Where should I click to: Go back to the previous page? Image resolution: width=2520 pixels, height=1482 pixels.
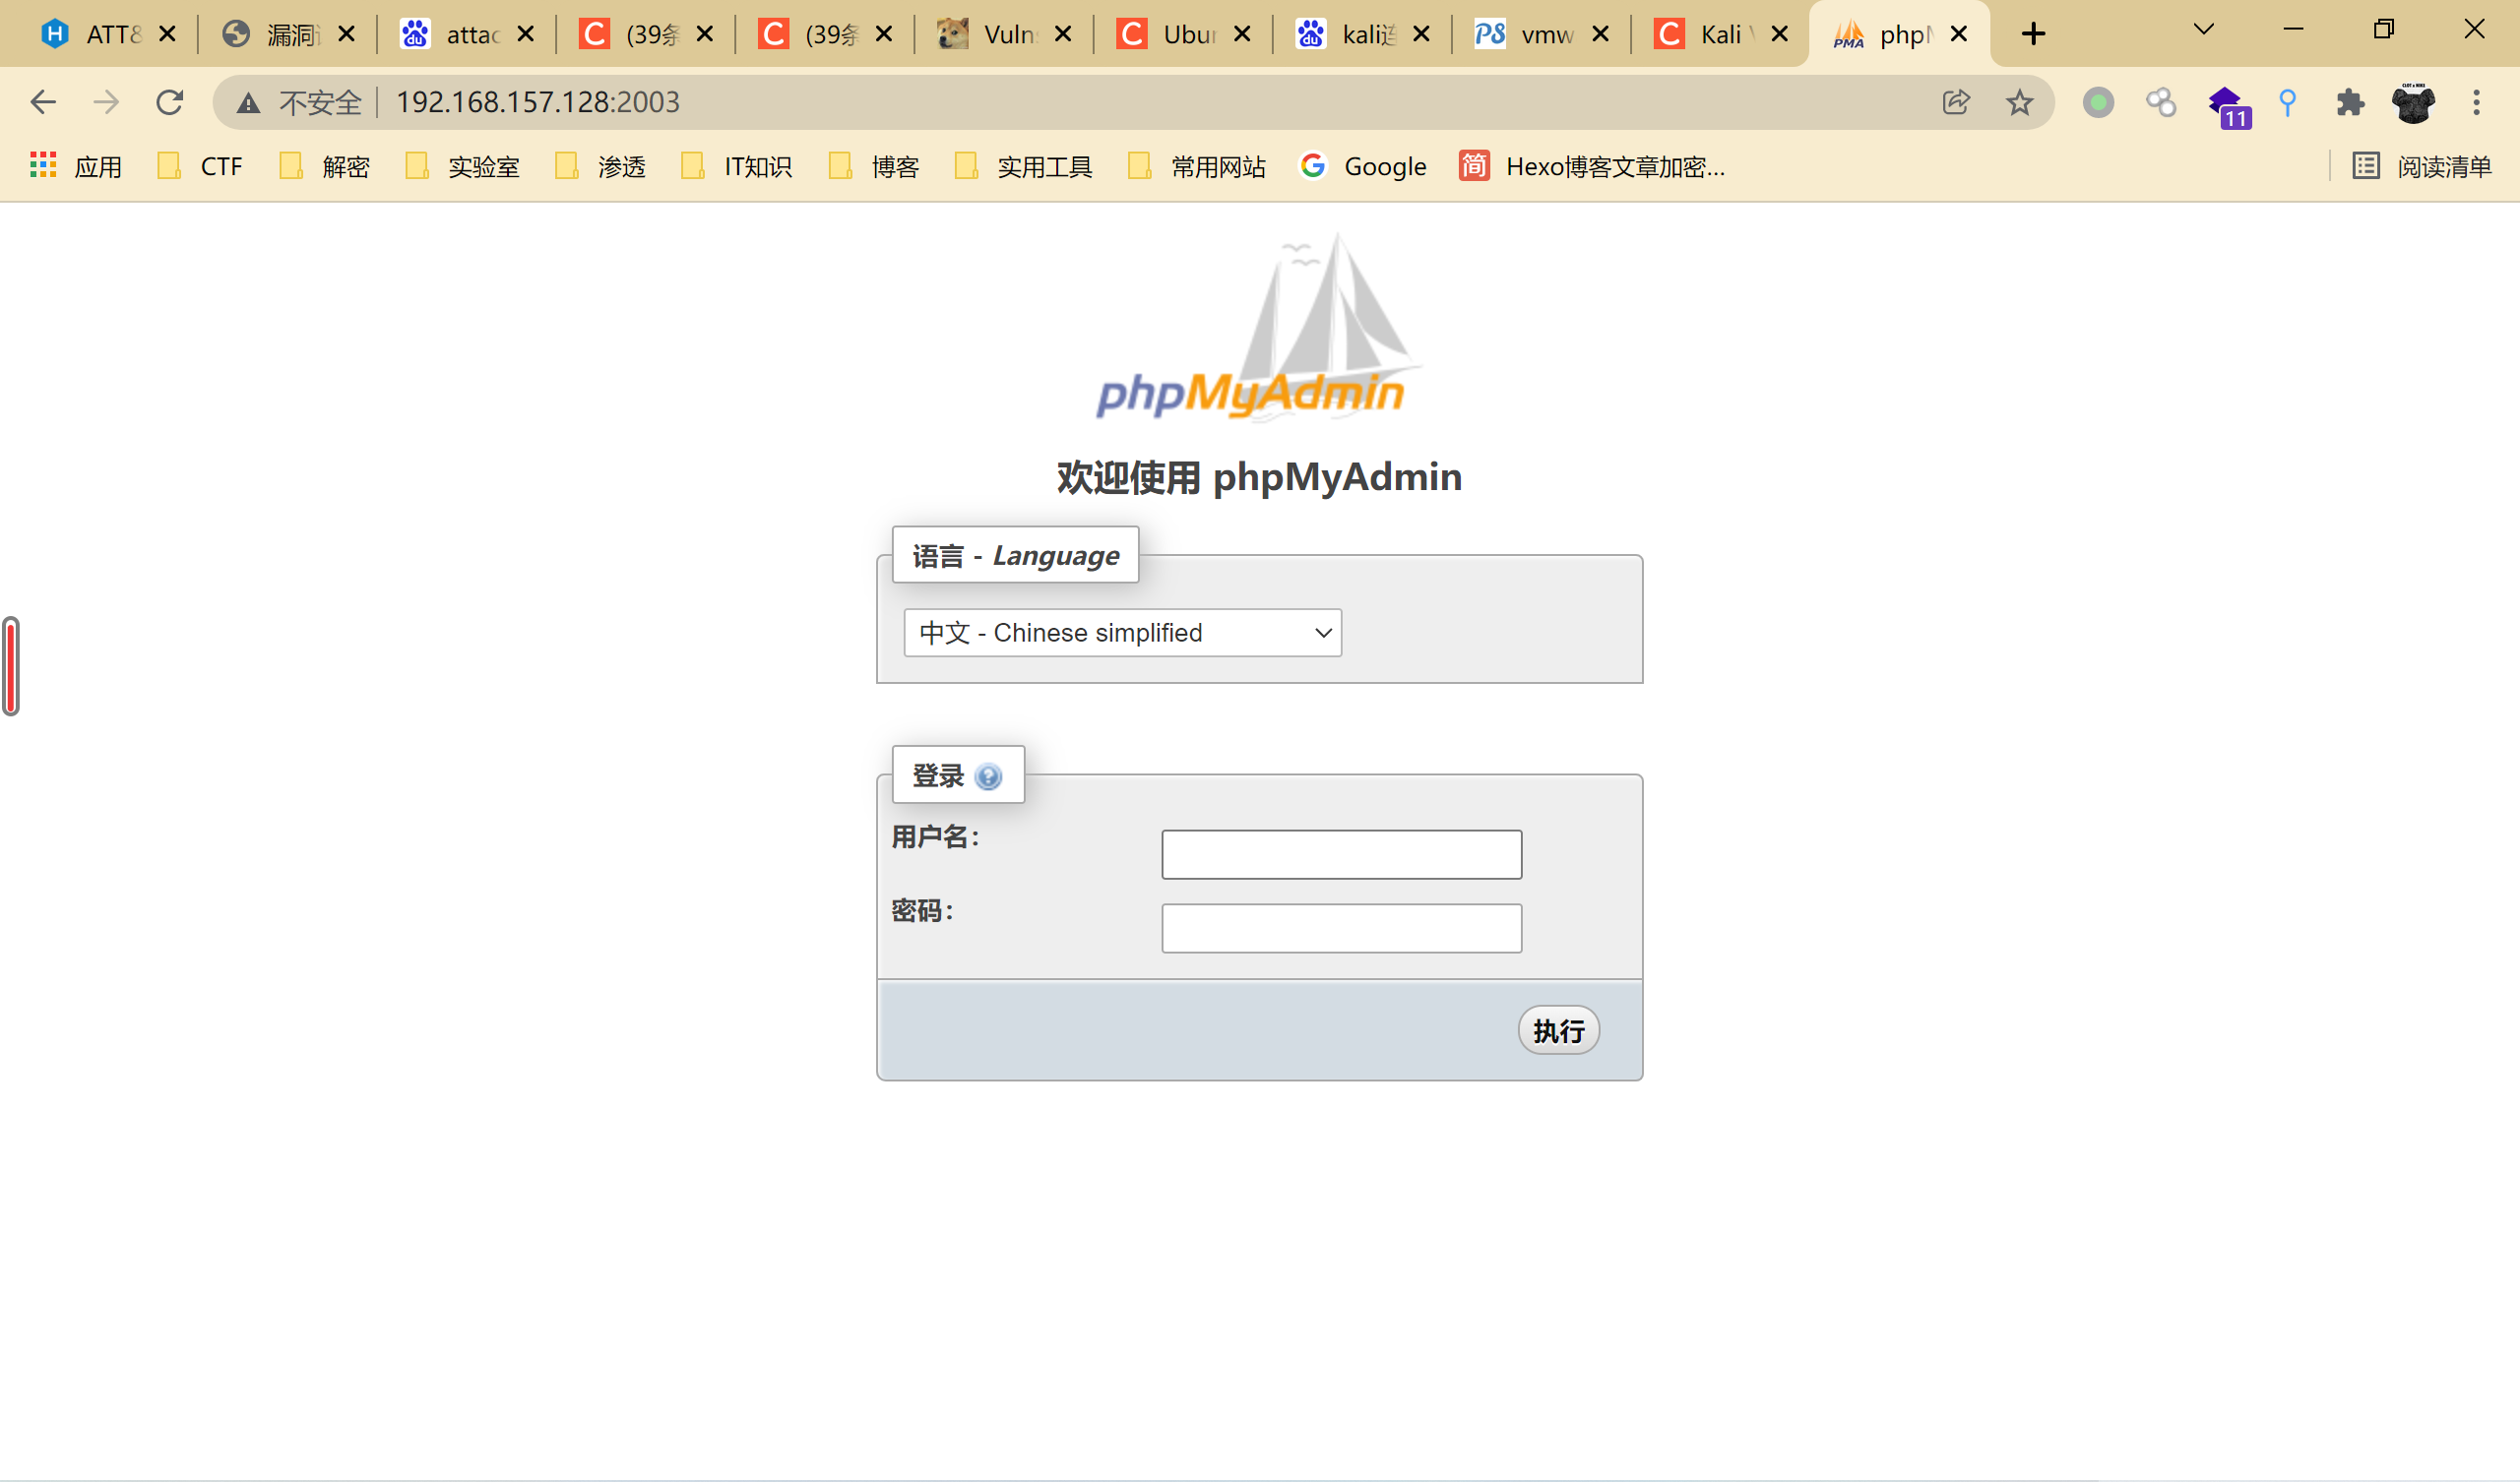pyautogui.click(x=43, y=102)
